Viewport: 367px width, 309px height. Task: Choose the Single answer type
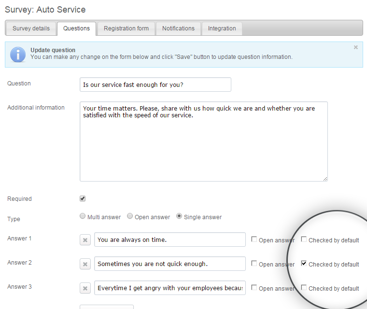(x=179, y=216)
